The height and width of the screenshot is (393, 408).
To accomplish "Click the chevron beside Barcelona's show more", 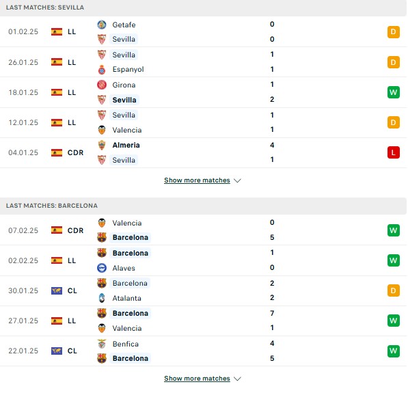I will pos(237,379).
